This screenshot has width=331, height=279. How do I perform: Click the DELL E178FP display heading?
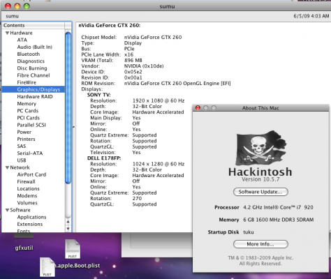104,158
